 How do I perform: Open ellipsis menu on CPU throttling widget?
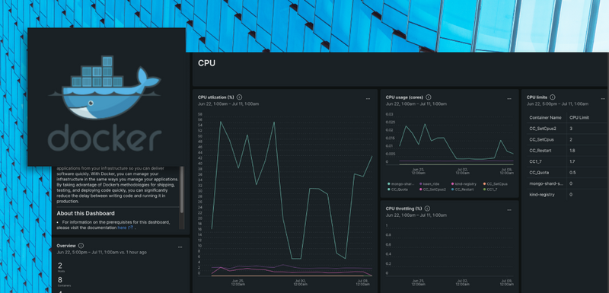click(x=509, y=210)
